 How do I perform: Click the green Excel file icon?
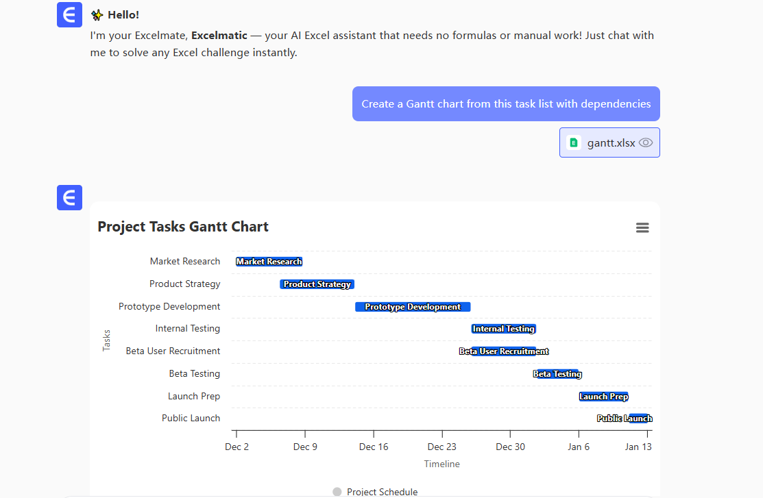click(574, 142)
